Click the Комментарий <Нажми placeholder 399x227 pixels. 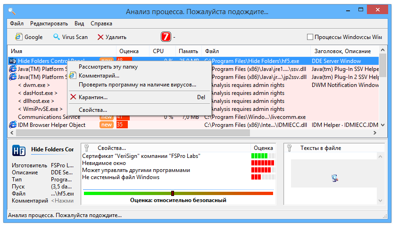tap(62, 201)
